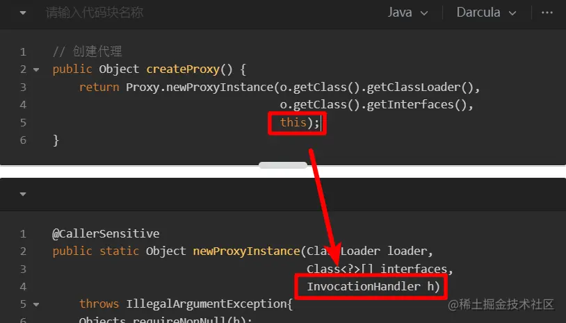
Task: Click the 'return' keyword on line 3
Action: (x=99, y=88)
